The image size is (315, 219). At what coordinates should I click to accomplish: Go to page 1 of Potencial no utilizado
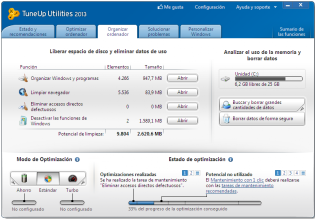277,173
